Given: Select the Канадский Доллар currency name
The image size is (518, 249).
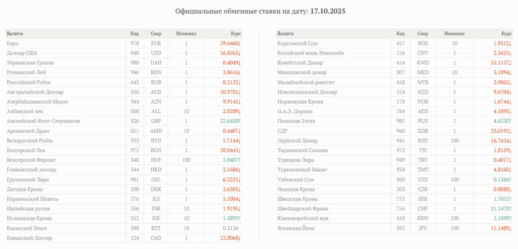Looking at the screenshot, I should click(x=29, y=238).
